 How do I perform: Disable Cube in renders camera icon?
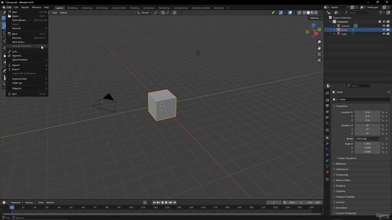388,30
